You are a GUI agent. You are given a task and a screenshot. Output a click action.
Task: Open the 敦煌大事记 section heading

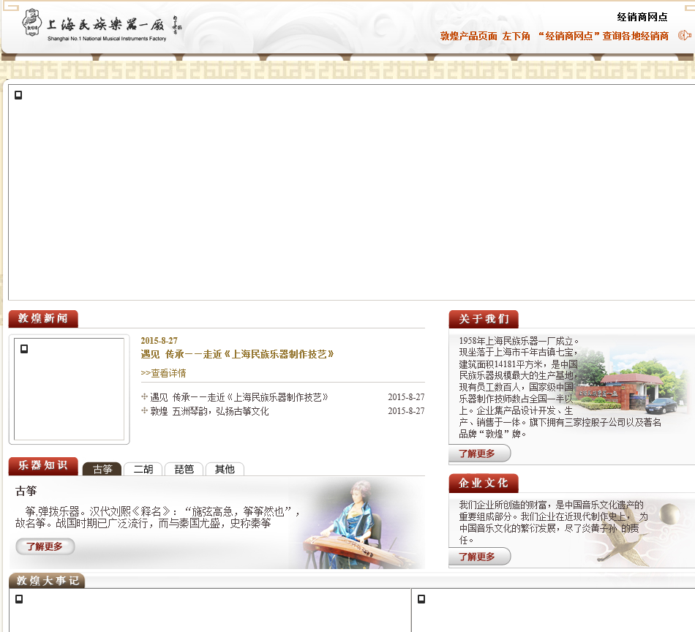pyautogui.click(x=47, y=581)
